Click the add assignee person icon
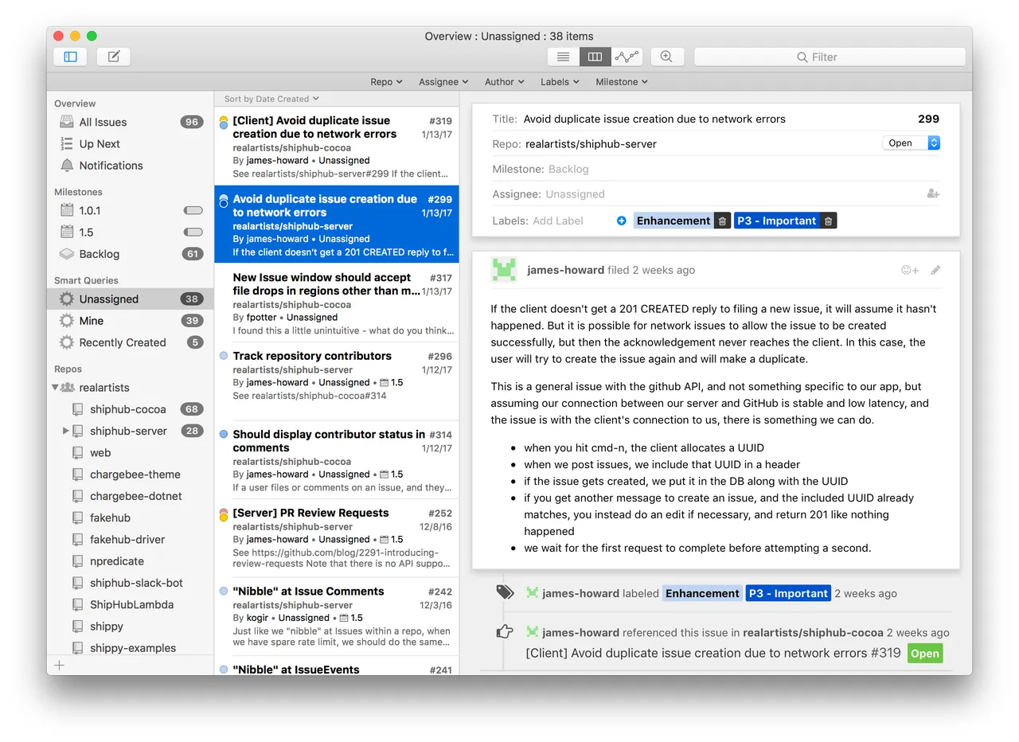 click(933, 193)
